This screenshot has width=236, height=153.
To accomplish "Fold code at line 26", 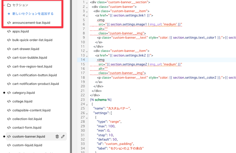I will point(87,114).
